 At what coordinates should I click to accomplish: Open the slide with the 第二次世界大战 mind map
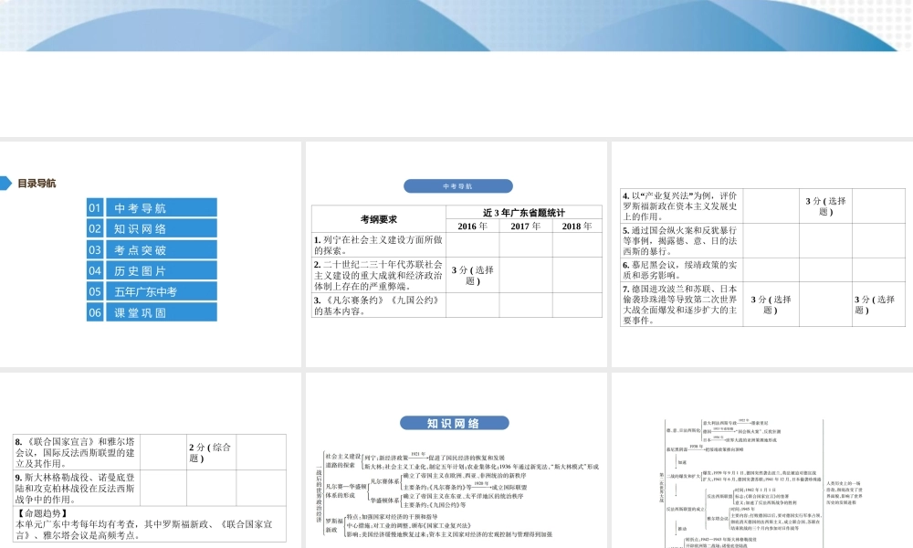click(762, 460)
